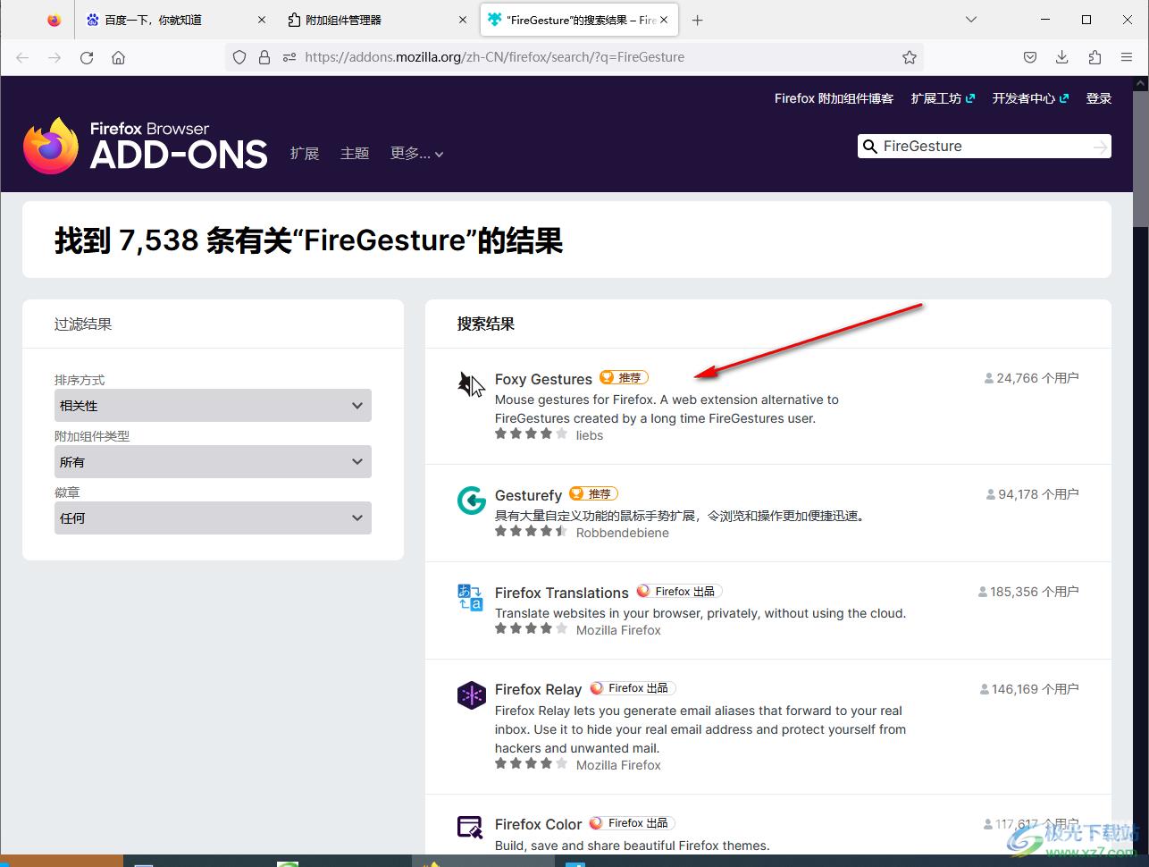Click the Firefox Translations icon

(471, 598)
